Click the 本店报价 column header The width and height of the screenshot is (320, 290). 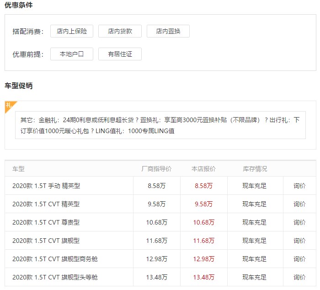click(x=203, y=169)
